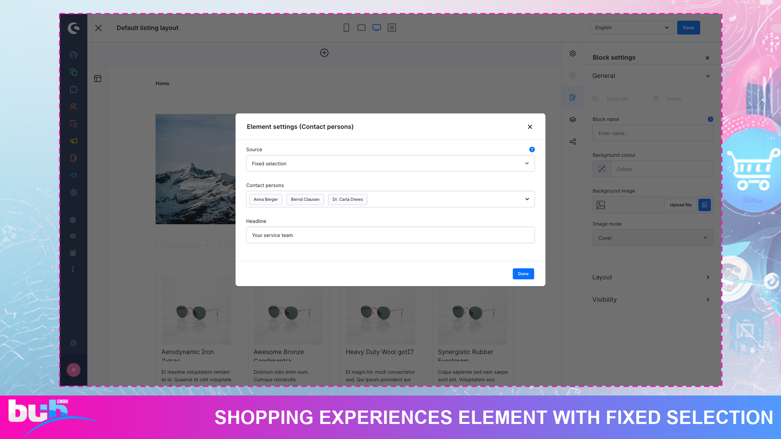
Task: Close the Element settings dialog
Action: 530,127
